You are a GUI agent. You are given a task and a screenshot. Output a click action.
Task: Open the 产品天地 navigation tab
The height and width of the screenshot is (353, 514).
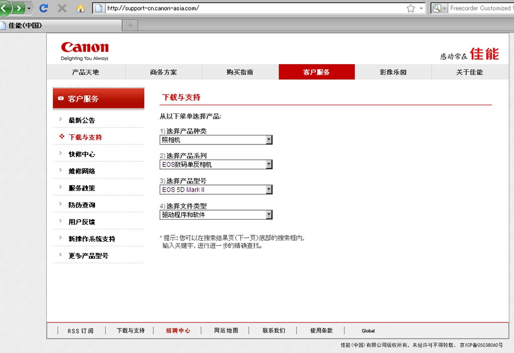coord(85,72)
